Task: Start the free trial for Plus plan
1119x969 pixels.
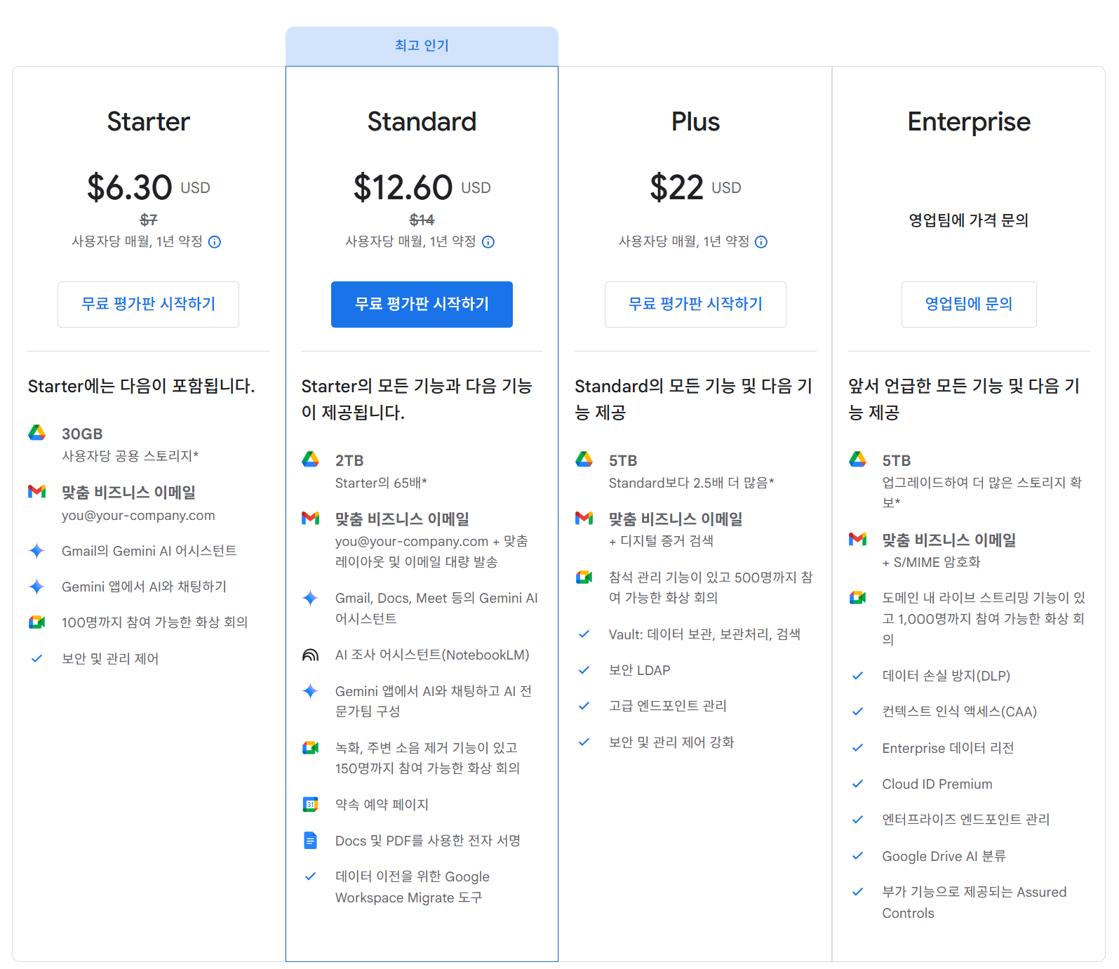Action: click(x=695, y=305)
